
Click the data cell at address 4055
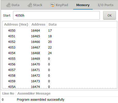(49, 59)
